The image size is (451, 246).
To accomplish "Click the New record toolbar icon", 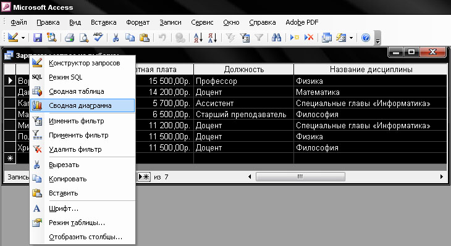I will tap(295, 38).
